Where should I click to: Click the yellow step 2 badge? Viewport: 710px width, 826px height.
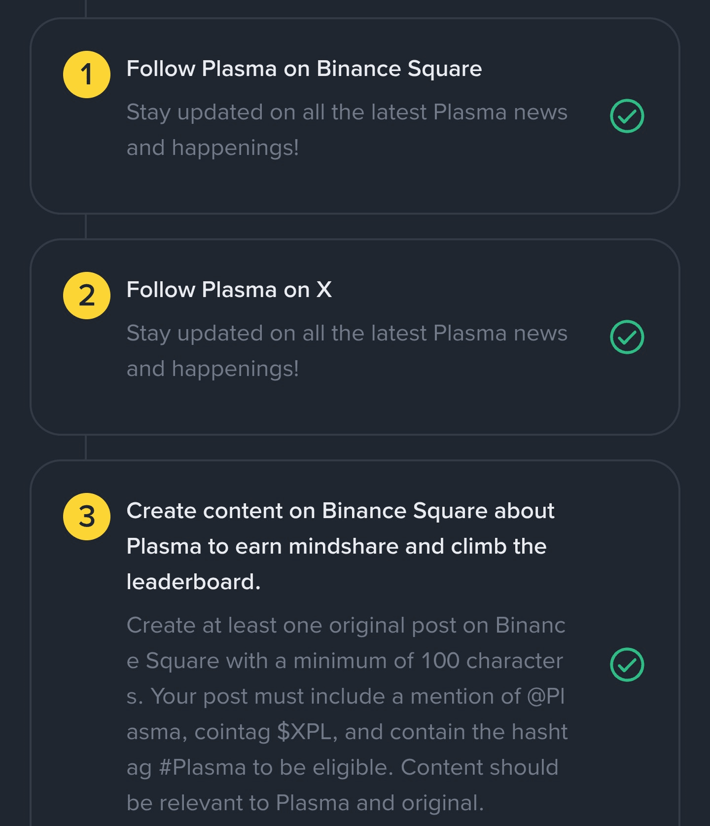click(x=87, y=296)
